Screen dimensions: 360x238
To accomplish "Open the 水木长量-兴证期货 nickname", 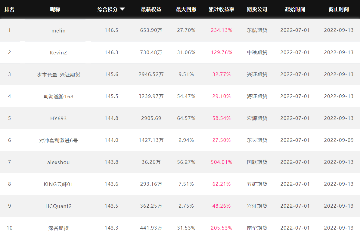I will [59, 75].
